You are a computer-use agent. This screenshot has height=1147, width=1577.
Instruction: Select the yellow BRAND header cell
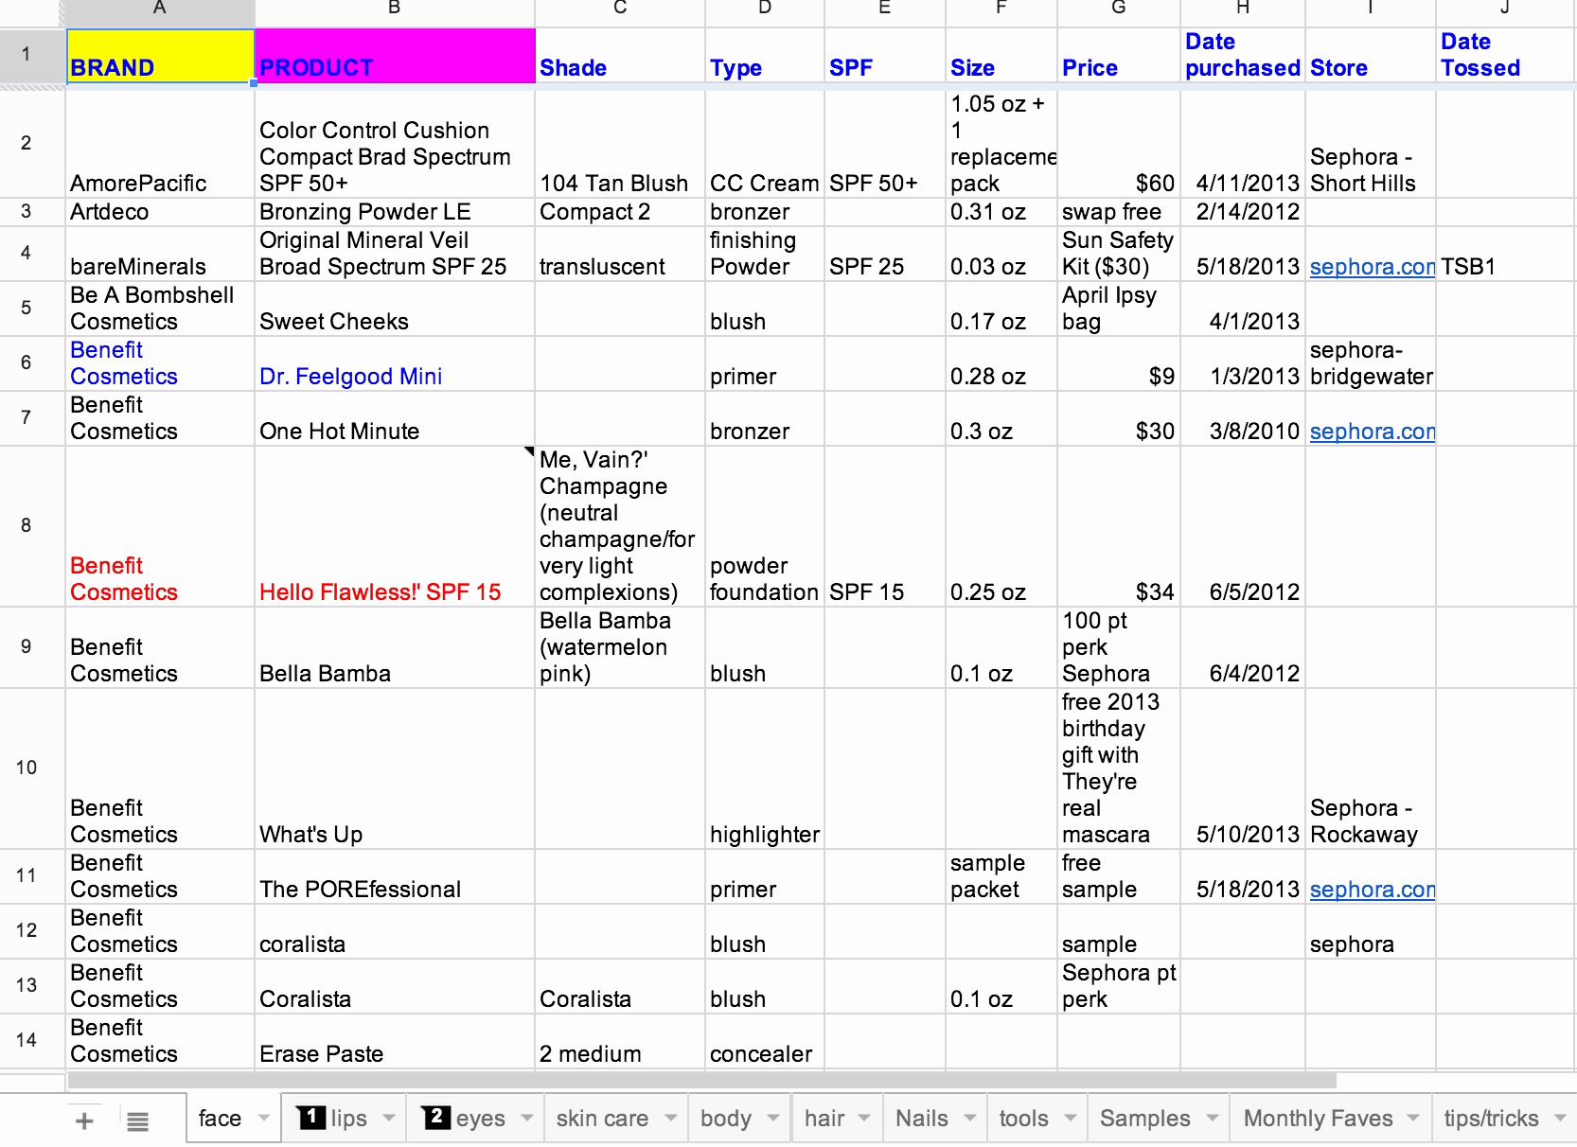pyautogui.click(x=160, y=56)
